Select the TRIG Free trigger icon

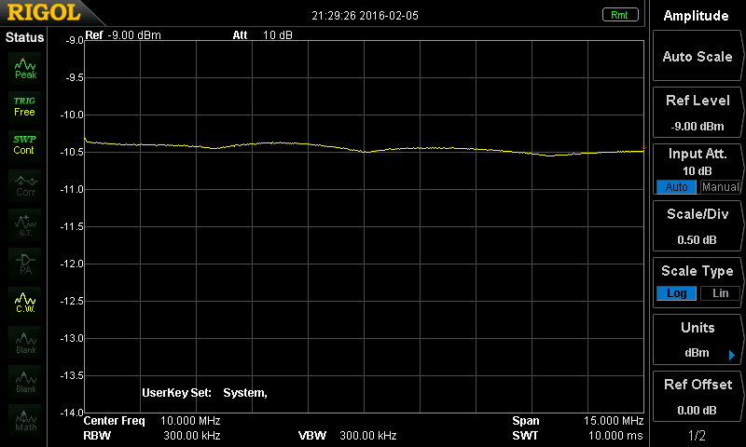(x=24, y=105)
